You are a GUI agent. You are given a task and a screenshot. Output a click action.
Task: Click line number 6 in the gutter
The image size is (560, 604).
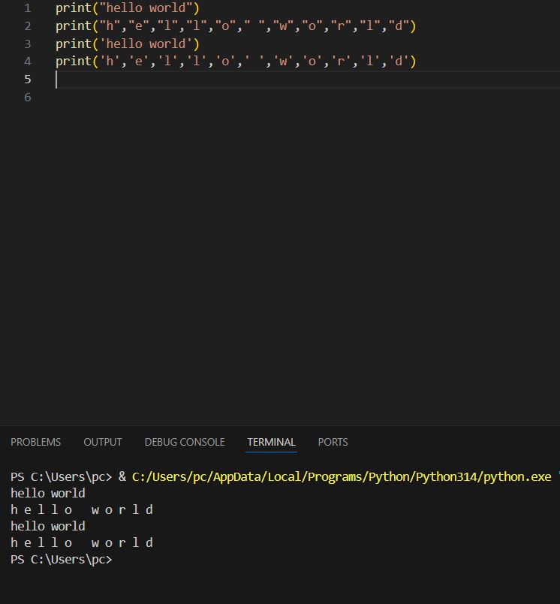coord(28,97)
